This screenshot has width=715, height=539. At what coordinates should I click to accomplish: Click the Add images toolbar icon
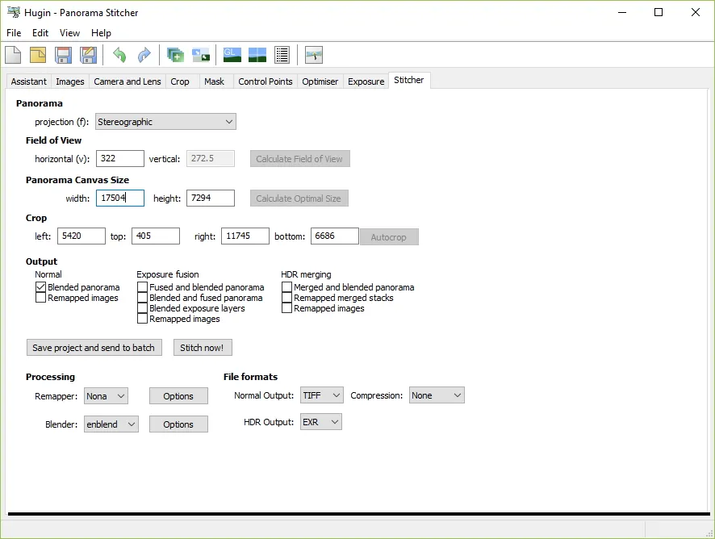176,55
